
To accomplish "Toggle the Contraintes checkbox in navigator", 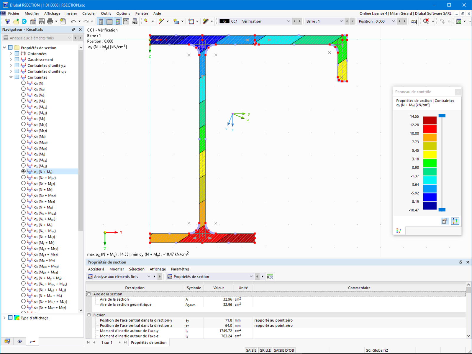I will (17, 77).
